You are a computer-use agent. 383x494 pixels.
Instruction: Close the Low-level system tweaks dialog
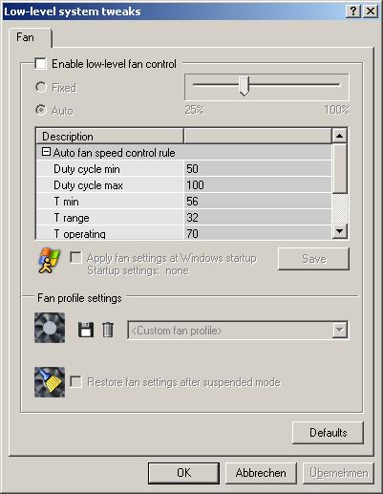coord(371,11)
